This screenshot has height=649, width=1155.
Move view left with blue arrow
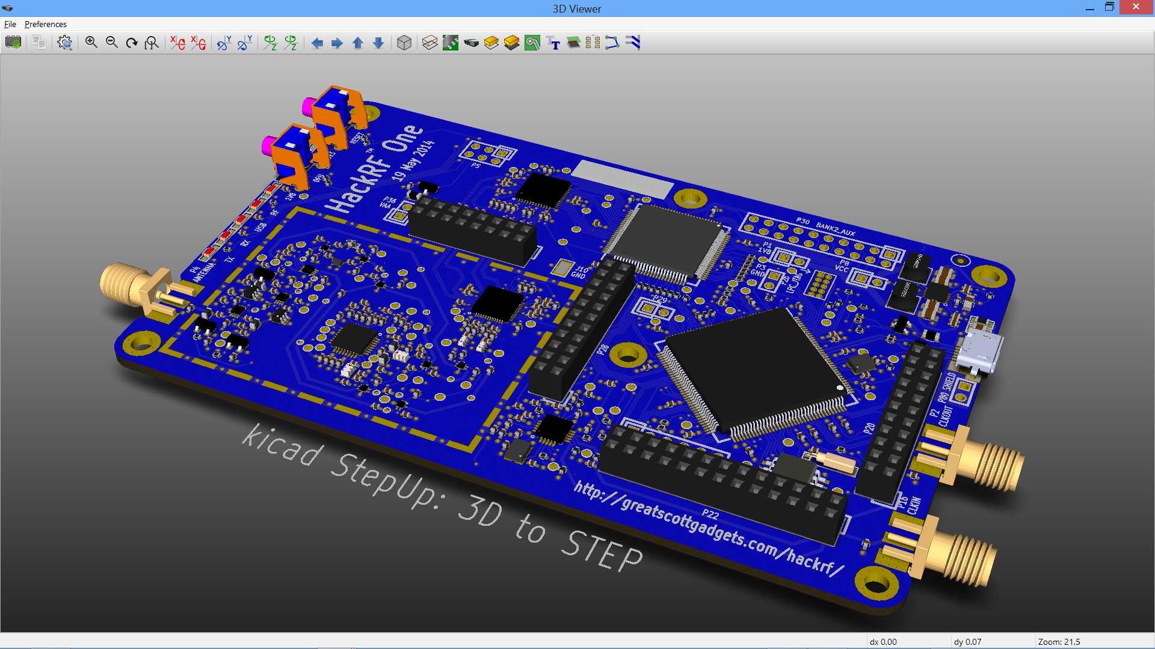tap(317, 43)
